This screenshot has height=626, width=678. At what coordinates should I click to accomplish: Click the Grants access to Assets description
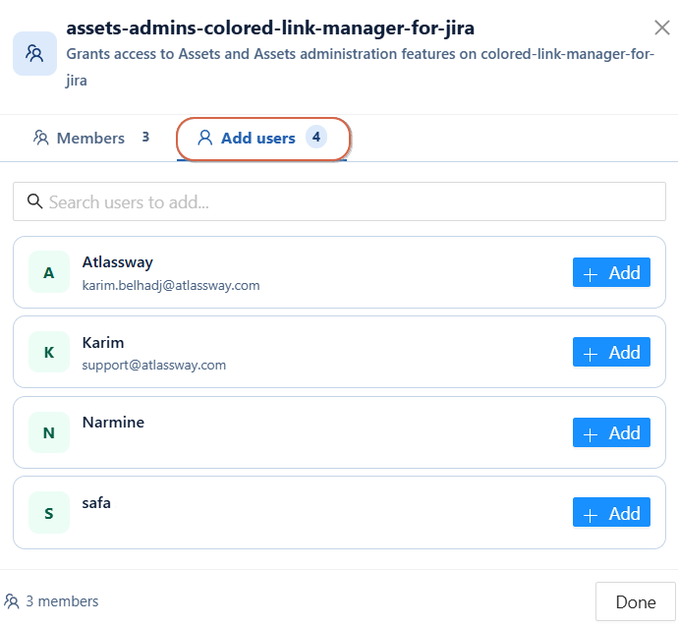[361, 67]
